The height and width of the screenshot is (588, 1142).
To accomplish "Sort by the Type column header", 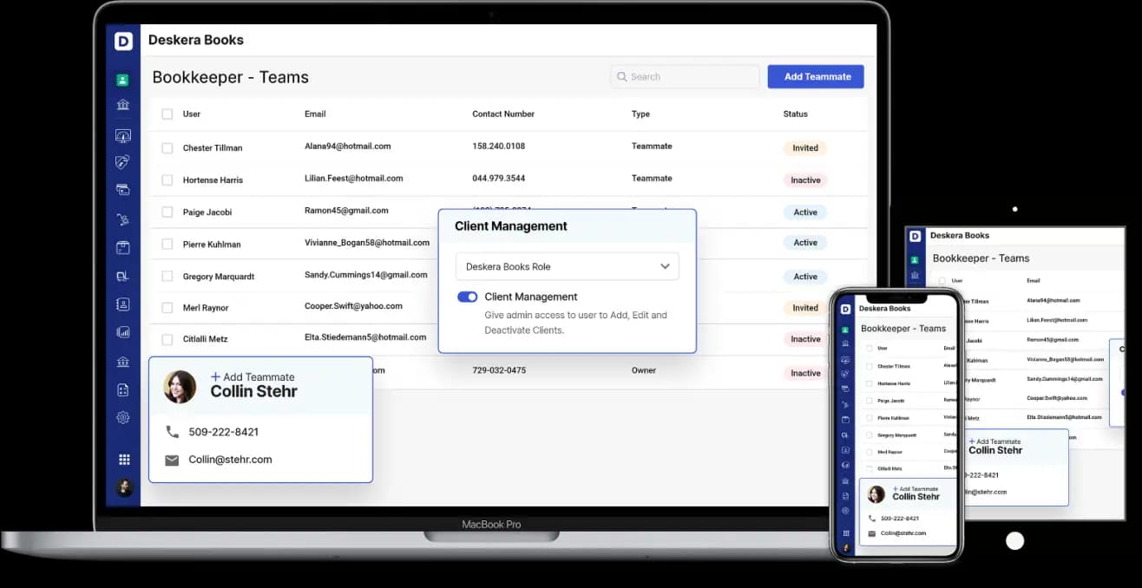I will tap(640, 114).
